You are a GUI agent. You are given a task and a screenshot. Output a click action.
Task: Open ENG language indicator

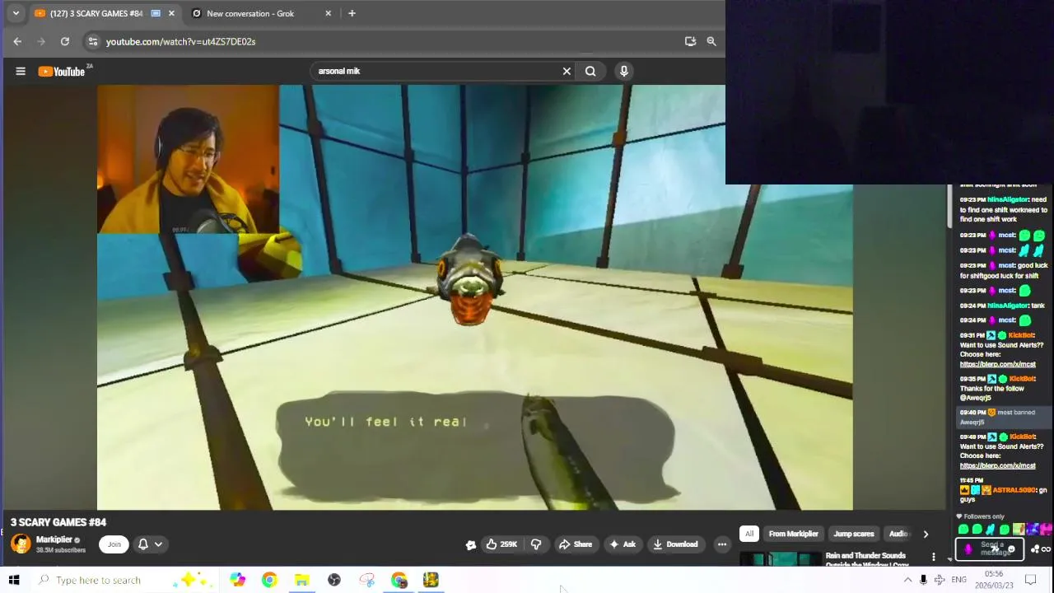958,580
